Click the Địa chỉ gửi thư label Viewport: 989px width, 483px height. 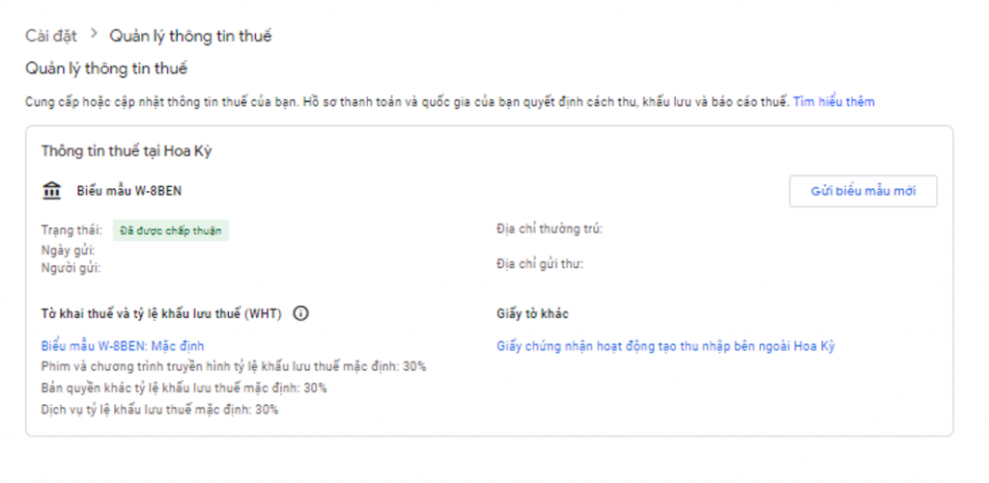click(x=540, y=264)
